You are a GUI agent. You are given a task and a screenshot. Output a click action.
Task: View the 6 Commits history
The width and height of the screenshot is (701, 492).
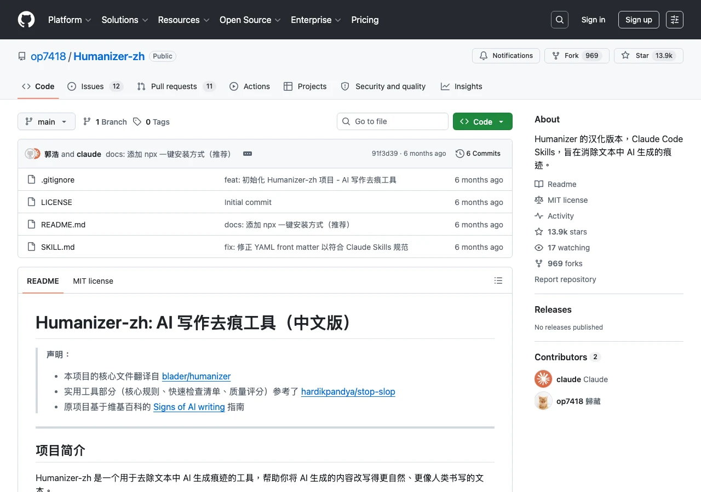478,154
